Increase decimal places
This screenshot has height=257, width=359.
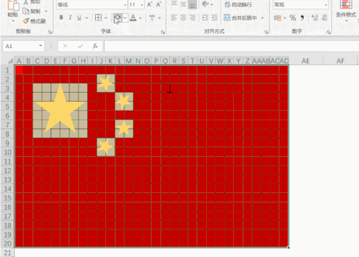click(315, 18)
